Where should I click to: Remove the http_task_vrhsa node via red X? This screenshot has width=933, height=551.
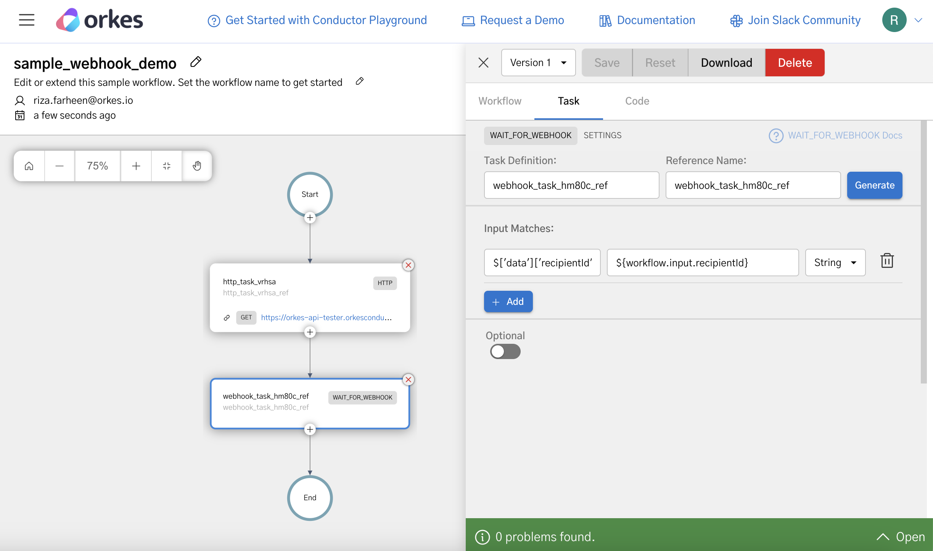[408, 265]
